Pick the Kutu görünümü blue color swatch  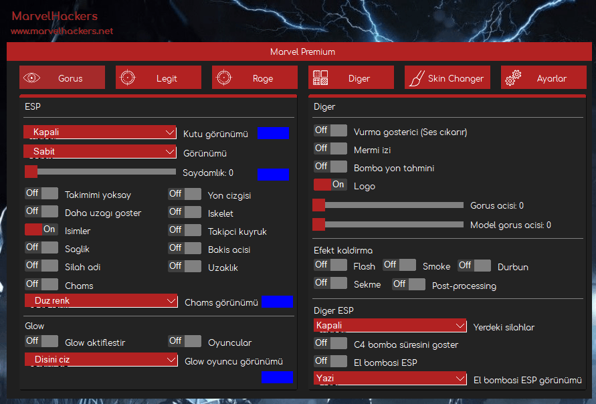click(x=273, y=133)
